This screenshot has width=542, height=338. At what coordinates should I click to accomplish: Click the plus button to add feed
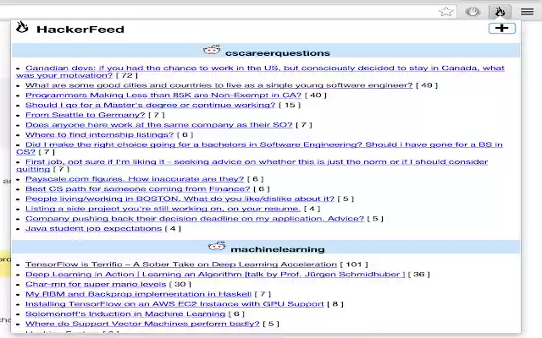click(502, 28)
